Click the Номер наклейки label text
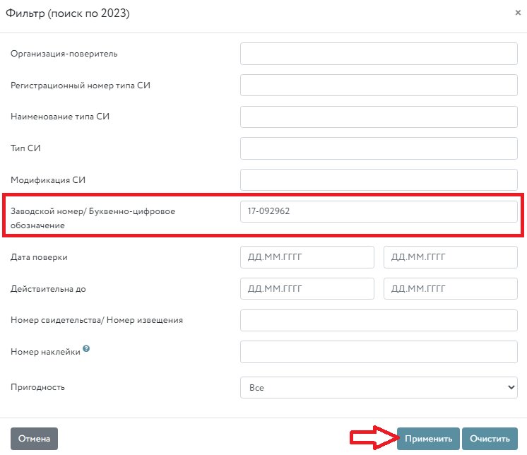The height and width of the screenshot is (455, 527). pos(45,352)
